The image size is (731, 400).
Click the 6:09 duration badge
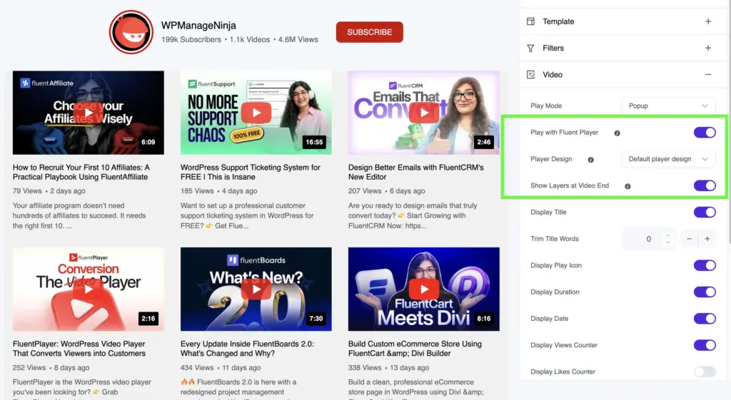(148, 142)
